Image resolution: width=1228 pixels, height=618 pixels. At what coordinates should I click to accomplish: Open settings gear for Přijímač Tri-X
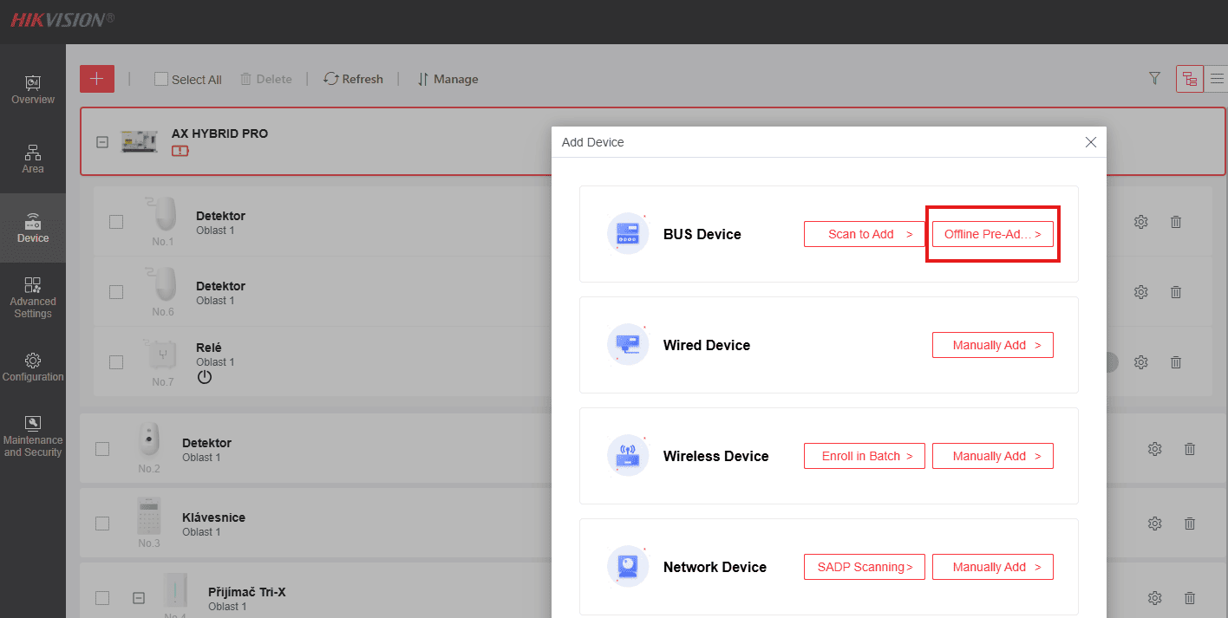(1155, 598)
